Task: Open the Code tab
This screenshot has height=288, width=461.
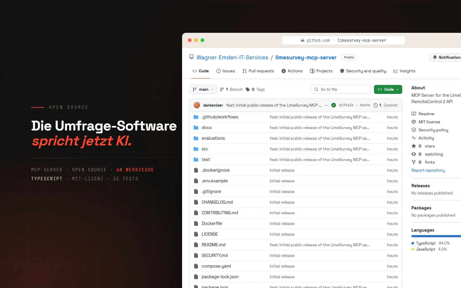Action: click(201, 71)
